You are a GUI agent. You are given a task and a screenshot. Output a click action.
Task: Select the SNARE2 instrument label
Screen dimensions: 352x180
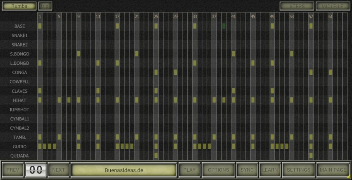(x=20, y=45)
